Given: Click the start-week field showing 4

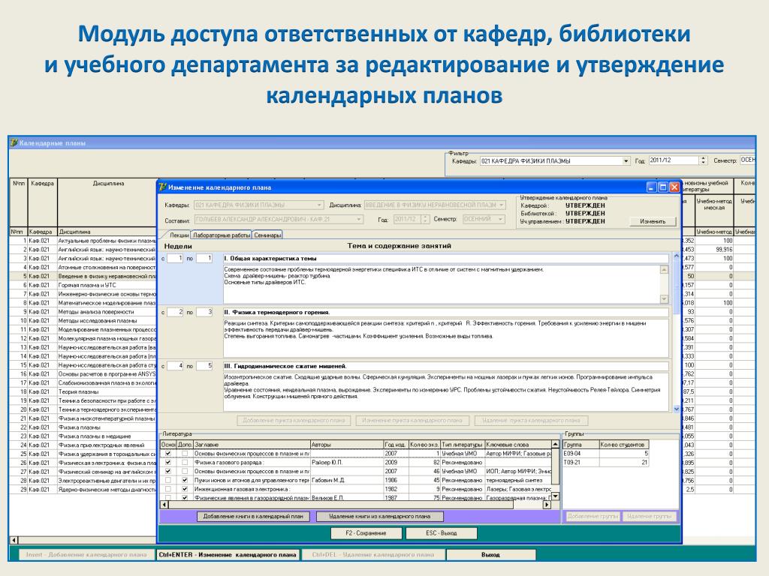Looking at the screenshot, I should click(x=175, y=366).
